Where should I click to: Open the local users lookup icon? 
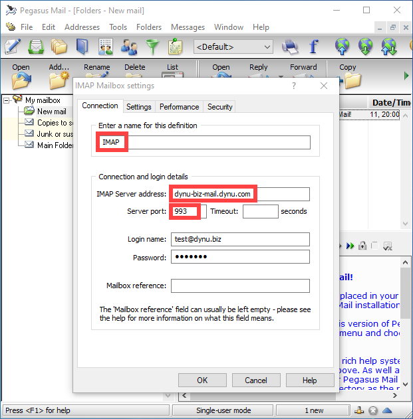tap(129, 47)
